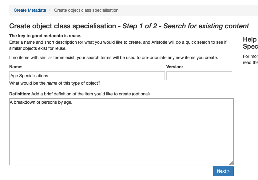Open the Create Metadata breadcrumb link
This screenshot has height=180, width=258.
[30, 10]
